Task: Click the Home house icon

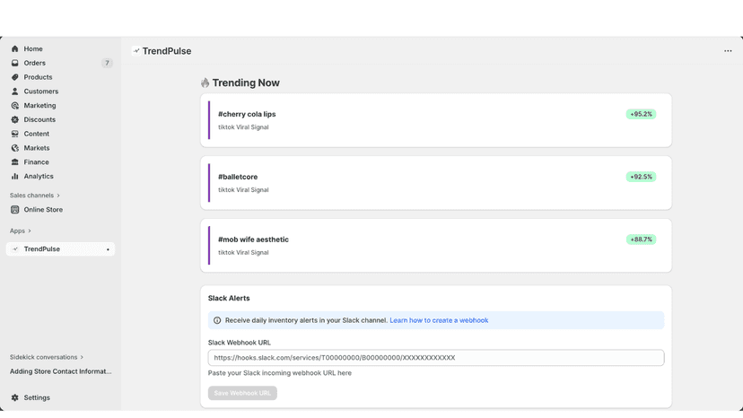Action: tap(14, 48)
